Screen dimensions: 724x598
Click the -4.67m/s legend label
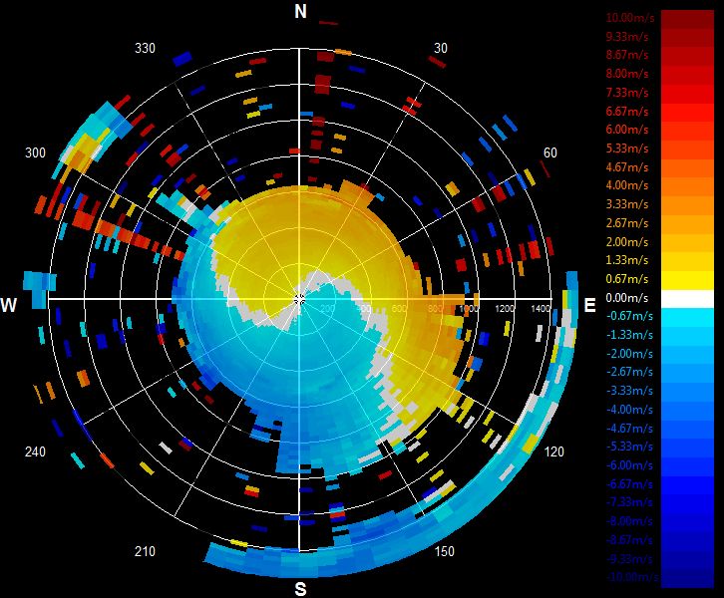pos(629,429)
